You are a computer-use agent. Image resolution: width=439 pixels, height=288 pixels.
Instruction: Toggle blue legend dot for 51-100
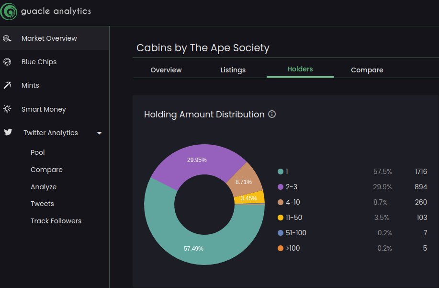[280, 233]
